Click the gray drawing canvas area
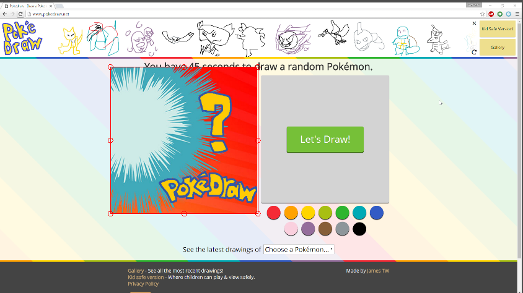 325,139
